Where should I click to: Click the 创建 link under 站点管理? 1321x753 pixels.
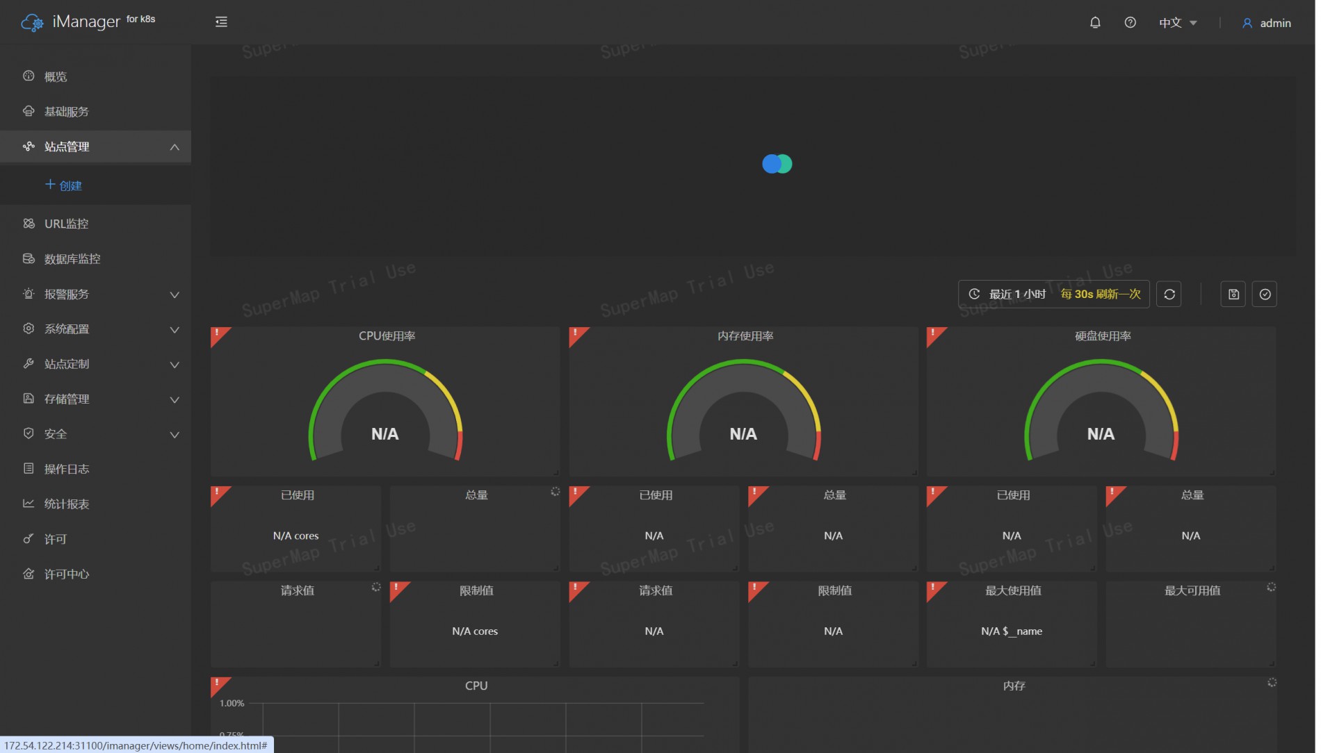tap(64, 185)
